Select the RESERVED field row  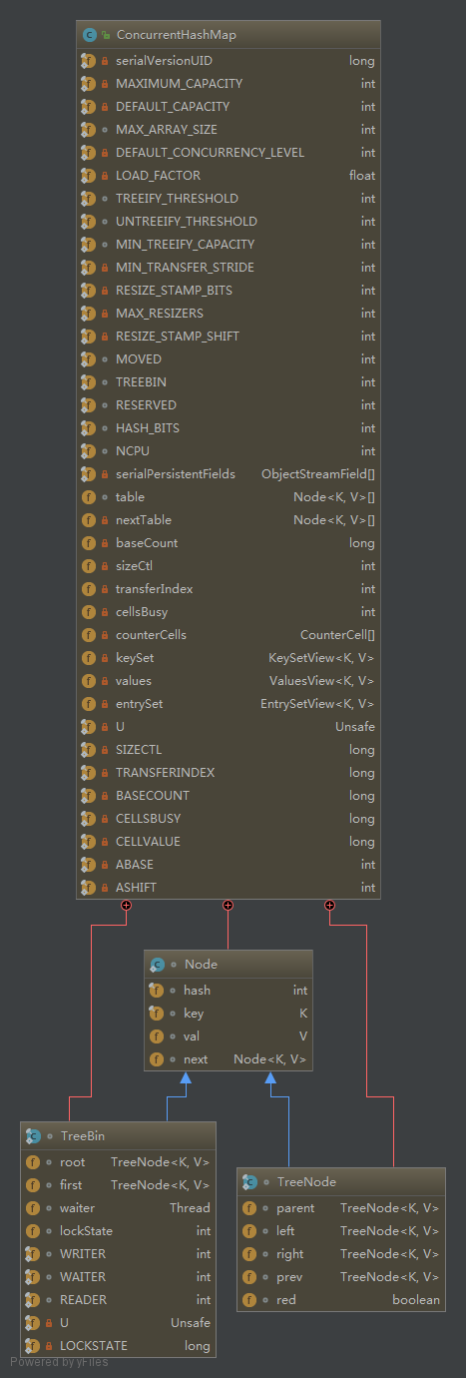coord(229,405)
